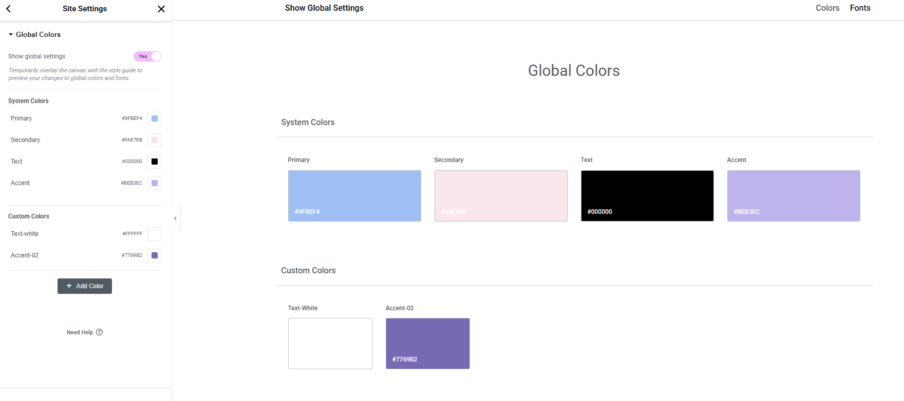The width and height of the screenshot is (904, 401).
Task: Select the Accent-02 purple preview block
Action: [428, 344]
